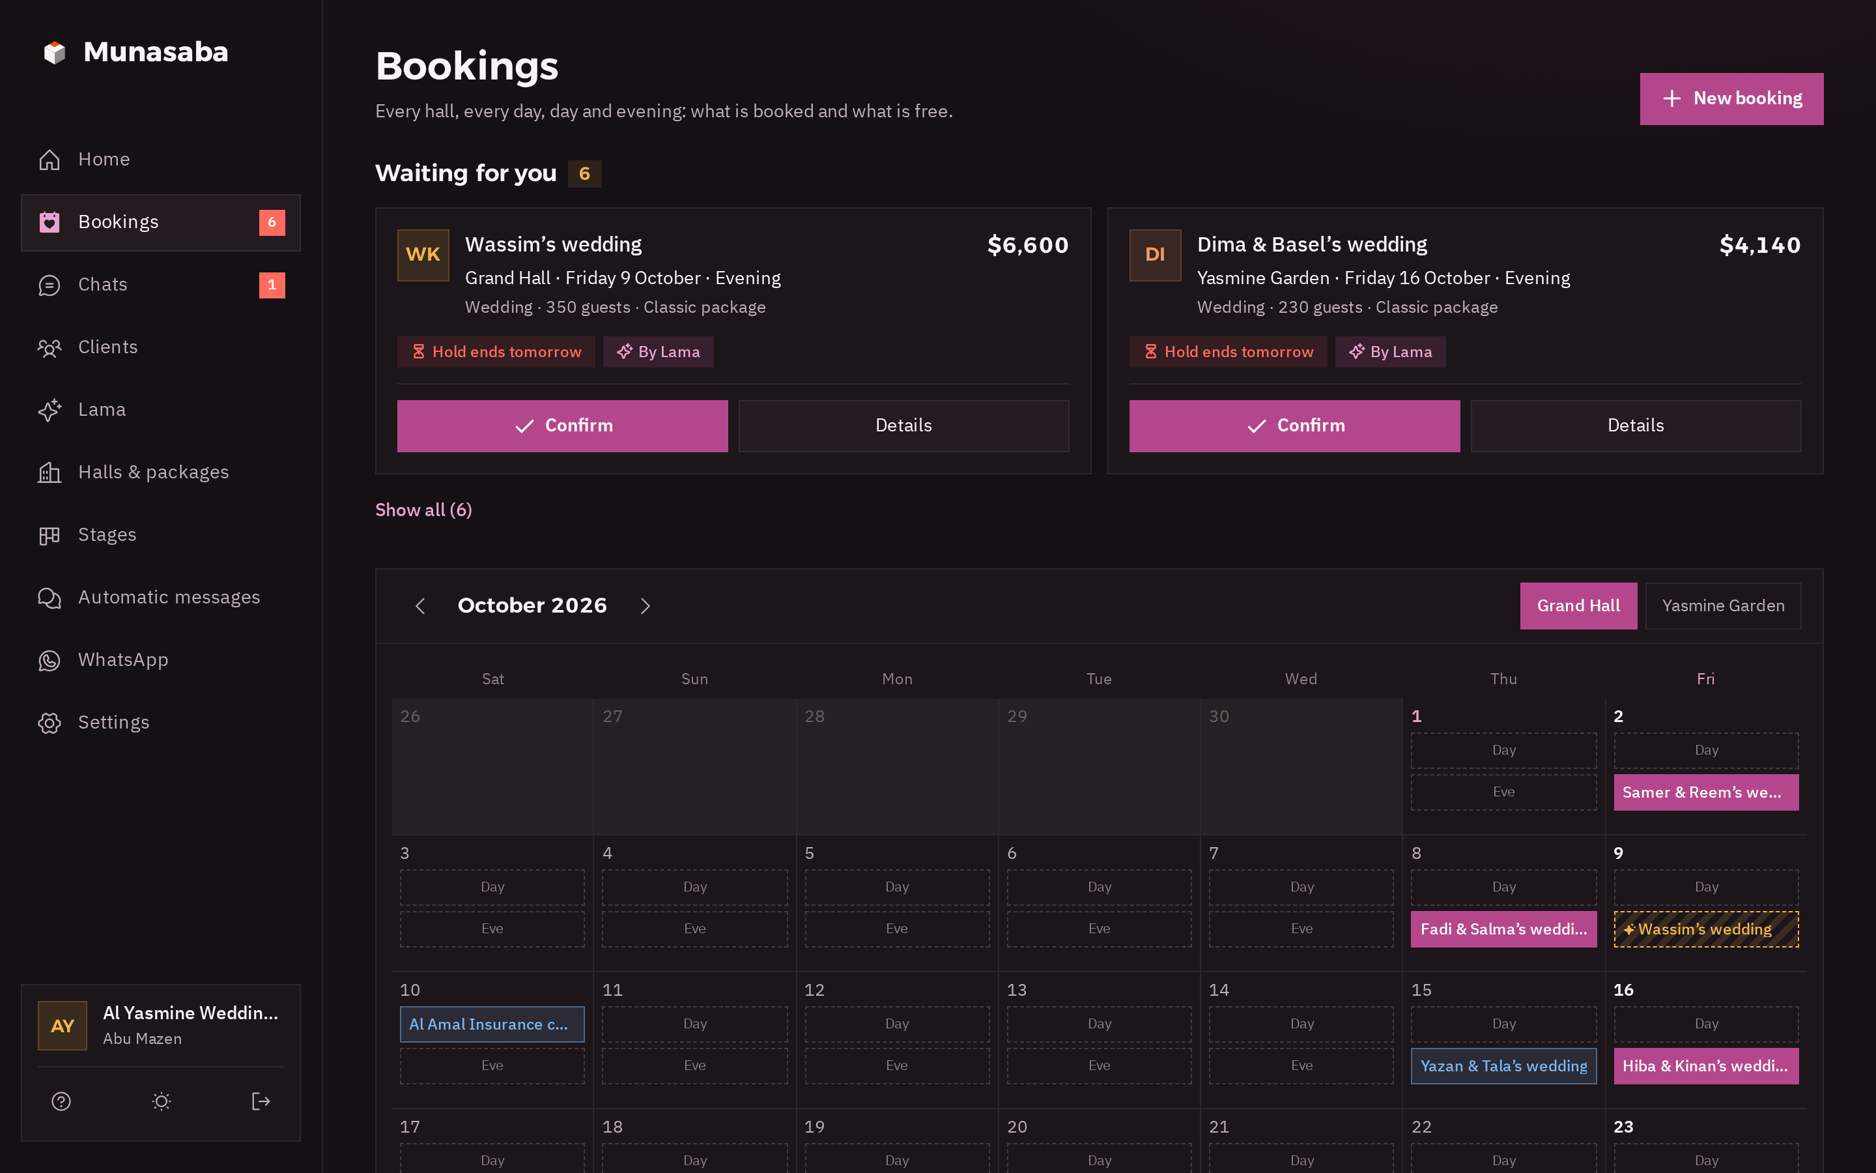Click the WK avatar on Wassim's wedding

[x=423, y=254]
